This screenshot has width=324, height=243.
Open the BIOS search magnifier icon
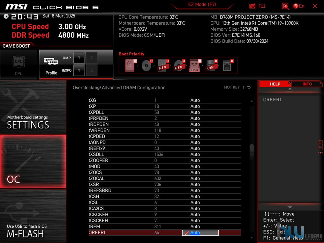point(285,6)
